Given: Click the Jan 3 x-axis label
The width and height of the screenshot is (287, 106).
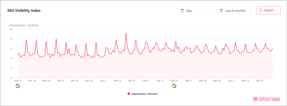Looking at the screenshot, I should [103, 80].
